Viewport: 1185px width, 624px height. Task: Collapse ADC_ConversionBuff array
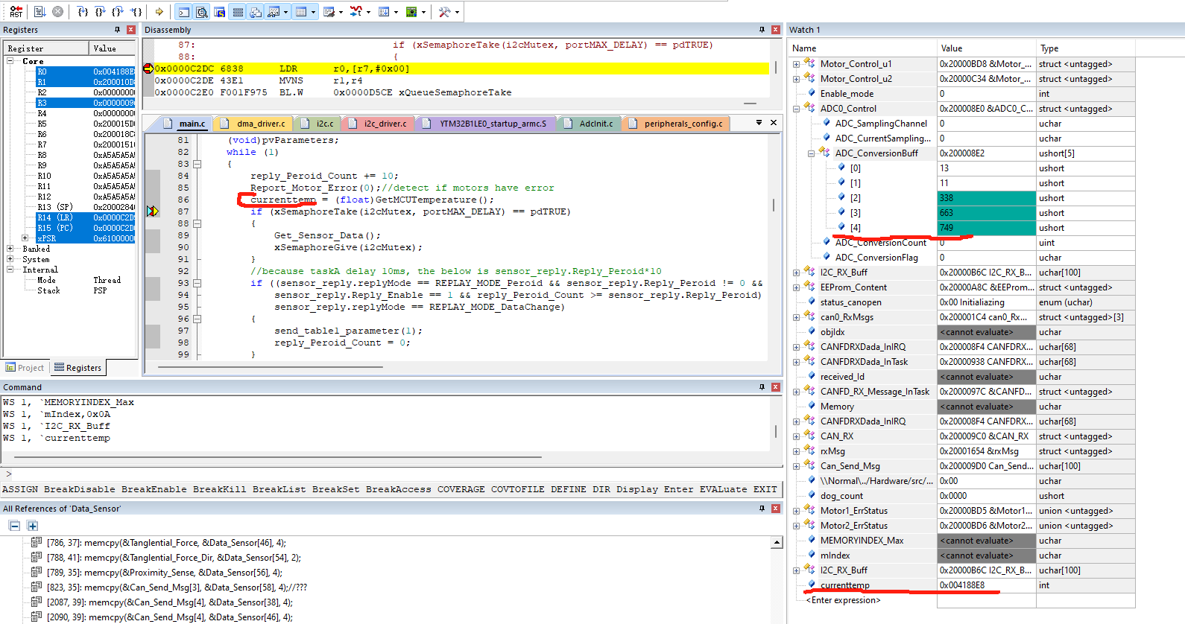point(811,153)
